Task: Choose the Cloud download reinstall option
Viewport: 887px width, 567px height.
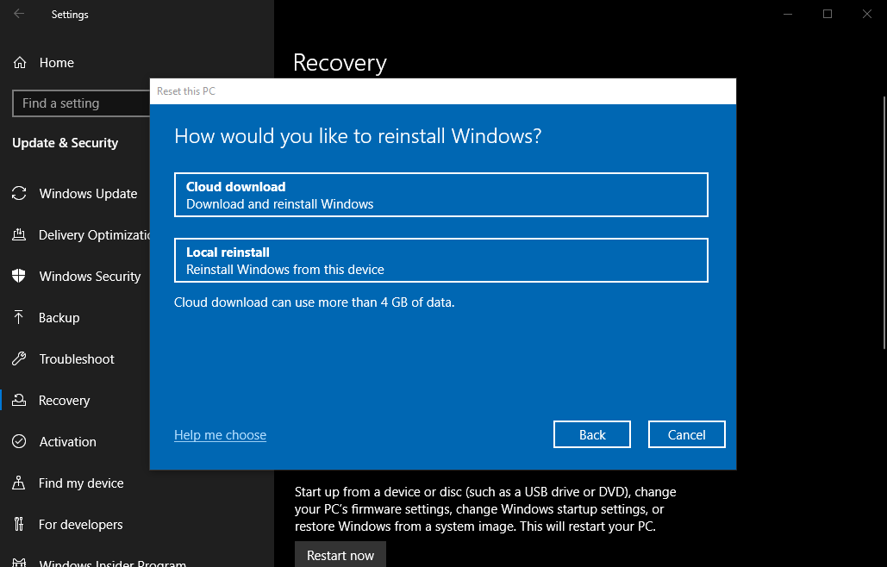Action: point(440,195)
